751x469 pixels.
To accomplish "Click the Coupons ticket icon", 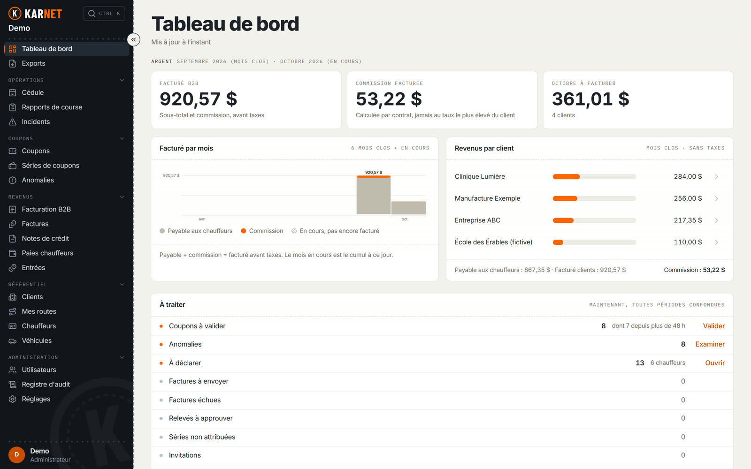I will click(x=13, y=151).
